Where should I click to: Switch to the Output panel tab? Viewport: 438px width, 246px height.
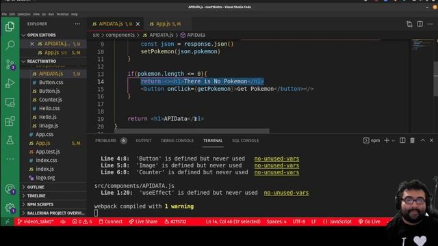click(144, 141)
